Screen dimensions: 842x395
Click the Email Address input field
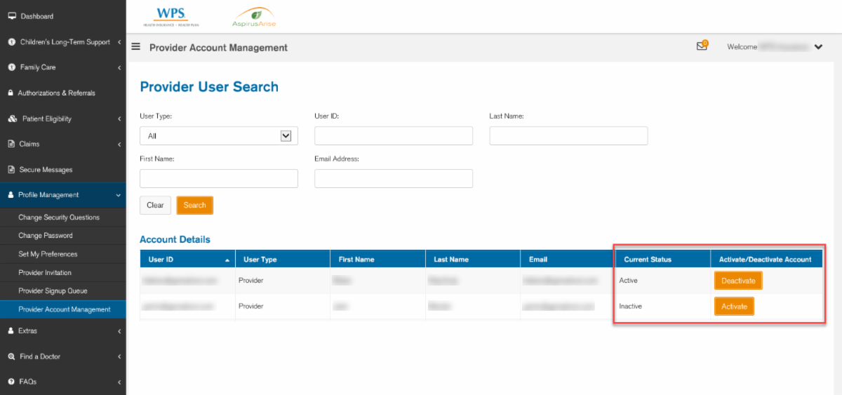point(393,179)
